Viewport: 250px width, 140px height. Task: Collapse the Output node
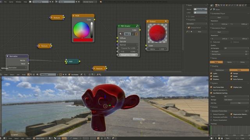click(148, 21)
